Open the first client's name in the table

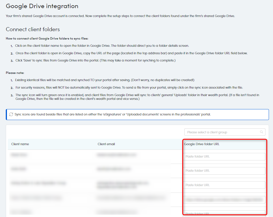tap(19, 155)
